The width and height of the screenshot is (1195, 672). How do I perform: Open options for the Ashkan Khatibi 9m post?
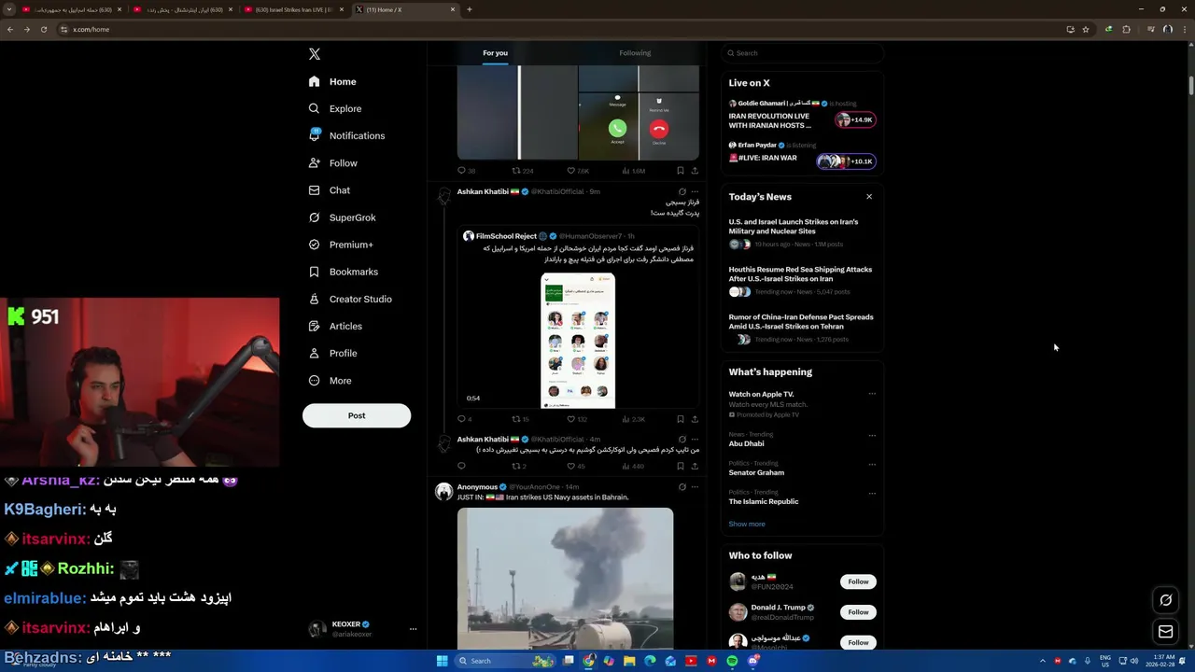click(x=695, y=191)
